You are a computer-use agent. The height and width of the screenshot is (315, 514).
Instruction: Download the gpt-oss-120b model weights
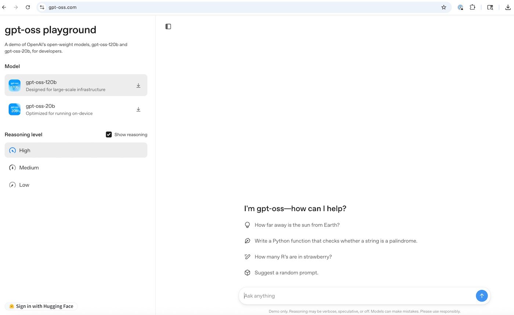pos(138,85)
